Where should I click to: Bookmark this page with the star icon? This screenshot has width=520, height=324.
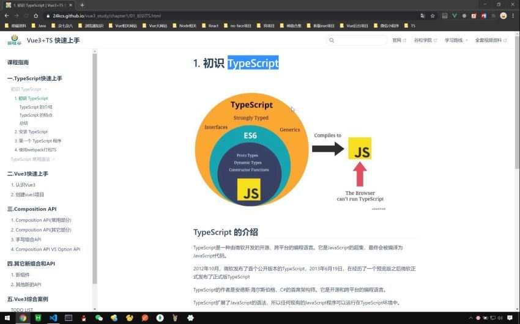pos(433,15)
